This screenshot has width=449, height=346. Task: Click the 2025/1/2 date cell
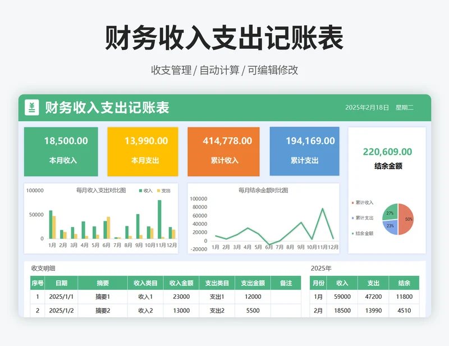pyautogui.click(x=61, y=311)
